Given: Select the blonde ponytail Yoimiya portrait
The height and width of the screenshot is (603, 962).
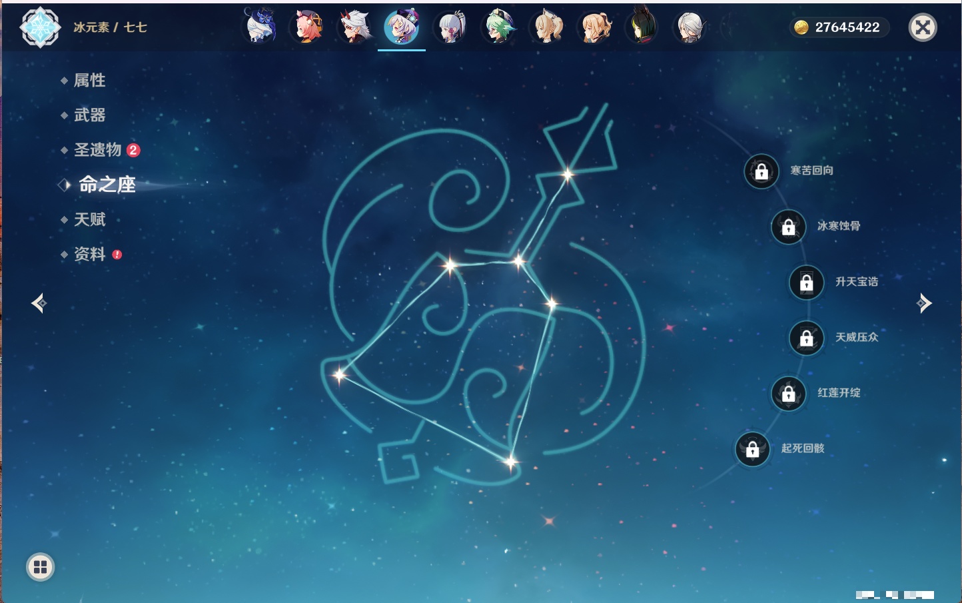Looking at the screenshot, I should point(595,27).
